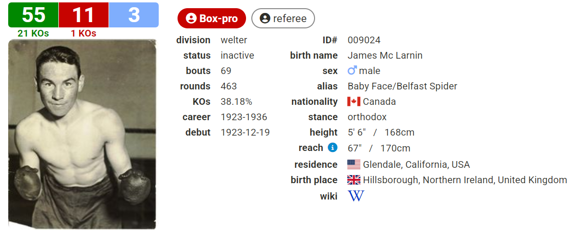The image size is (577, 238).
Task: Open the boxer's portrait photo
Action: 82,134
